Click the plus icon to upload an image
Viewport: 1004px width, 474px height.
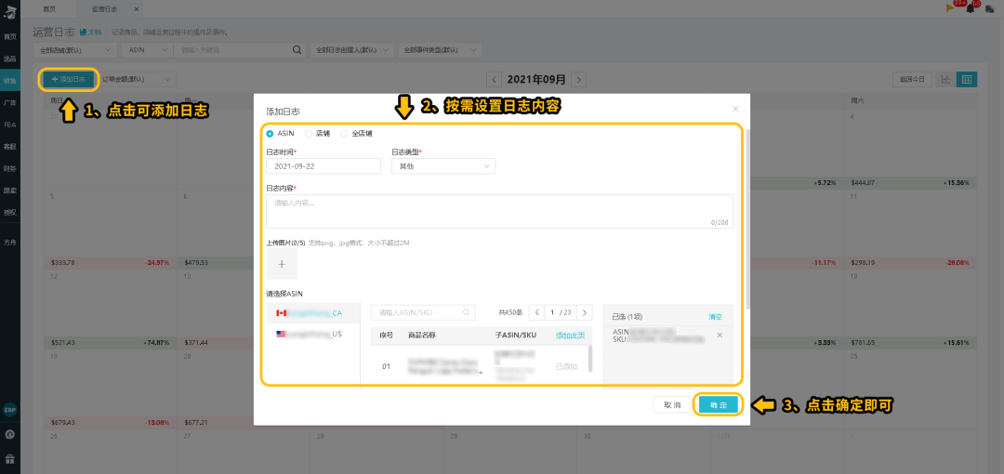tap(282, 263)
